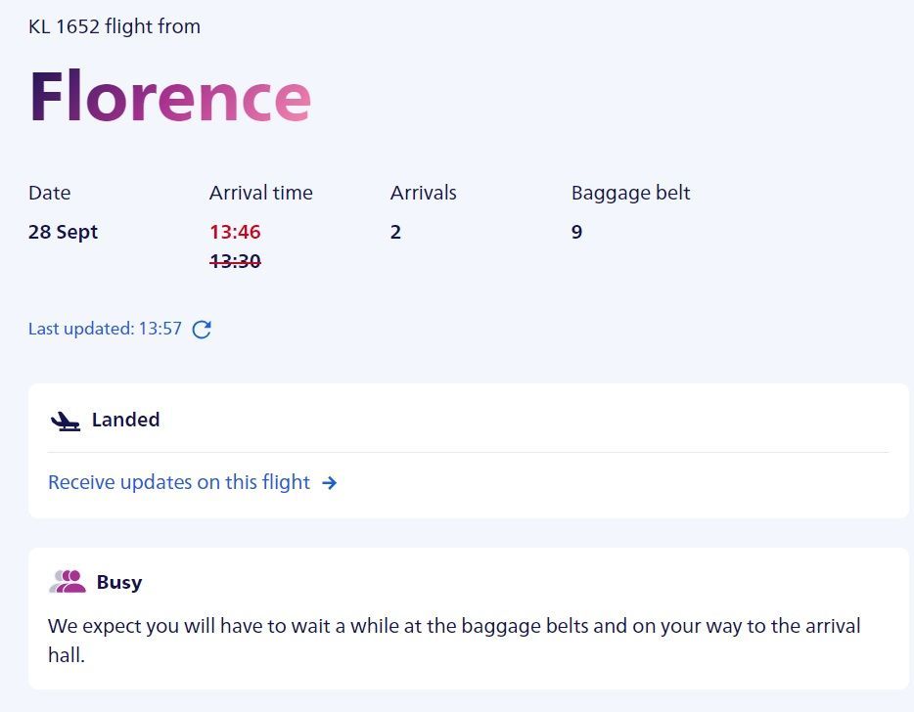
Task: Click the Baggage belt column label
Action: 631,193
